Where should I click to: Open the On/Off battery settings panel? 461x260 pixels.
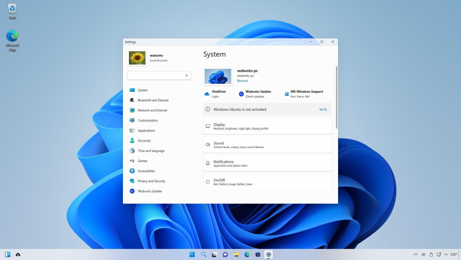pyautogui.click(x=267, y=181)
